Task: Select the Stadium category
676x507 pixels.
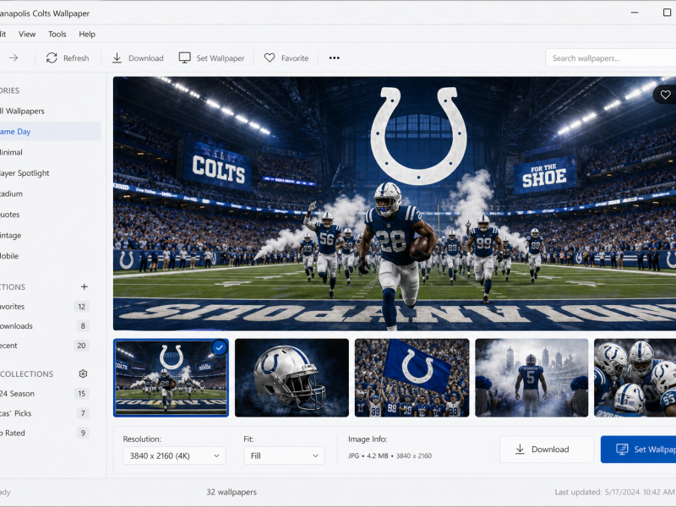Action: click(x=51, y=194)
